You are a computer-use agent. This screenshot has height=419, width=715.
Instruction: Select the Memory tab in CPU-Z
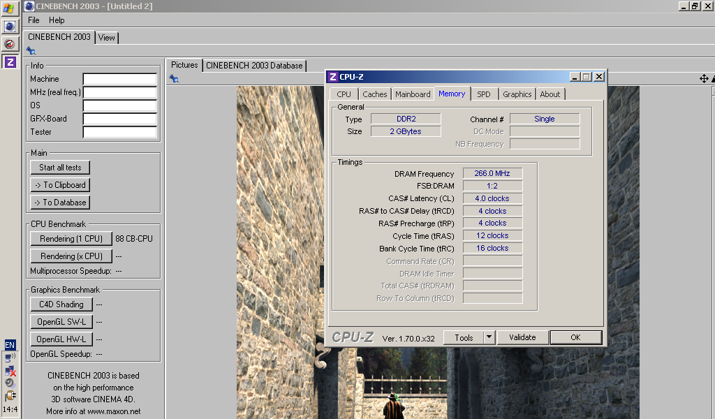452,94
